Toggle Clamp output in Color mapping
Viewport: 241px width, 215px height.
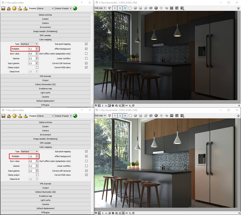pos(37,67)
